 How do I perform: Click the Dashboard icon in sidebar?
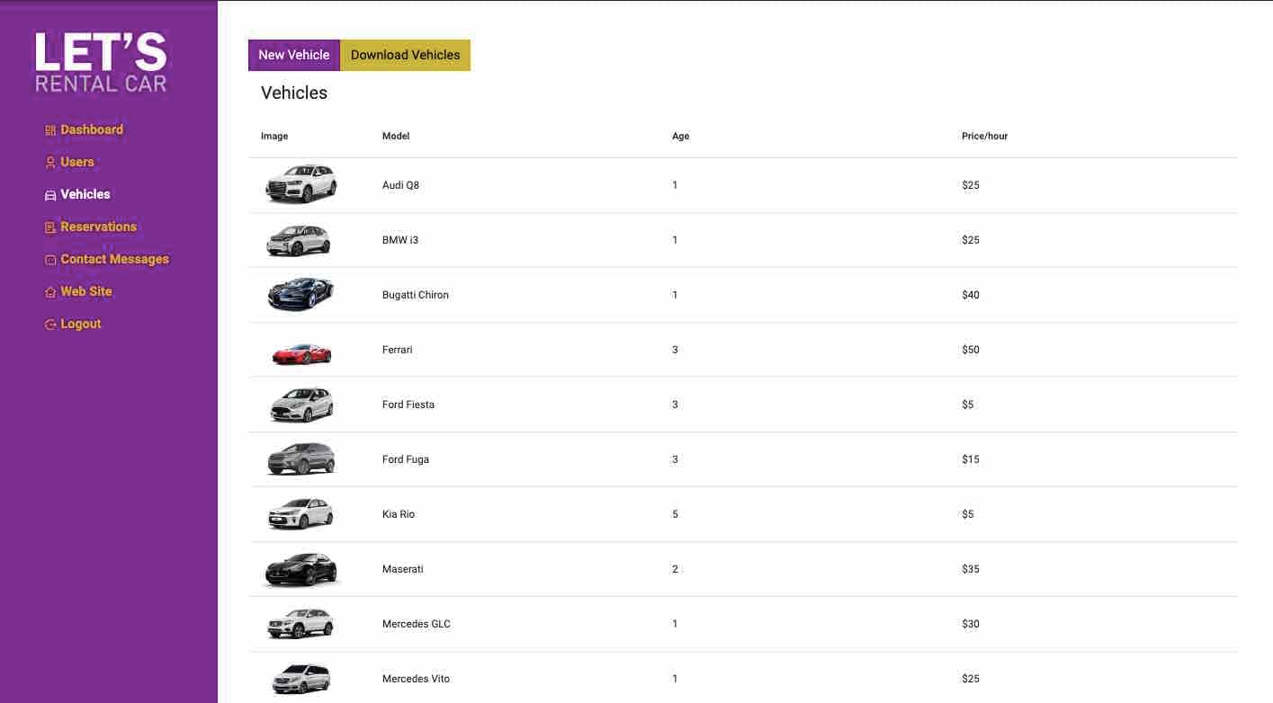pyautogui.click(x=50, y=130)
